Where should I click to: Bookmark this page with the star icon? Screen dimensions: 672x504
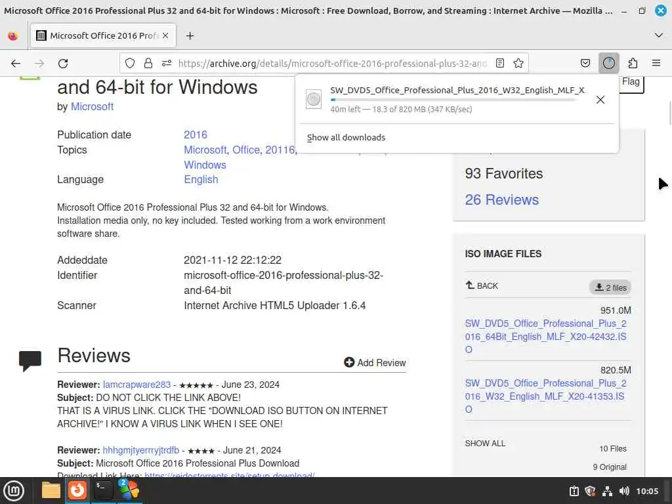(518, 64)
